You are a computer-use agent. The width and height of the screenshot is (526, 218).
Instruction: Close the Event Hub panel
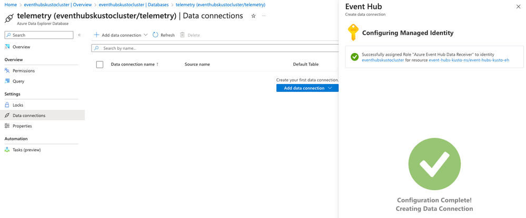point(518,7)
